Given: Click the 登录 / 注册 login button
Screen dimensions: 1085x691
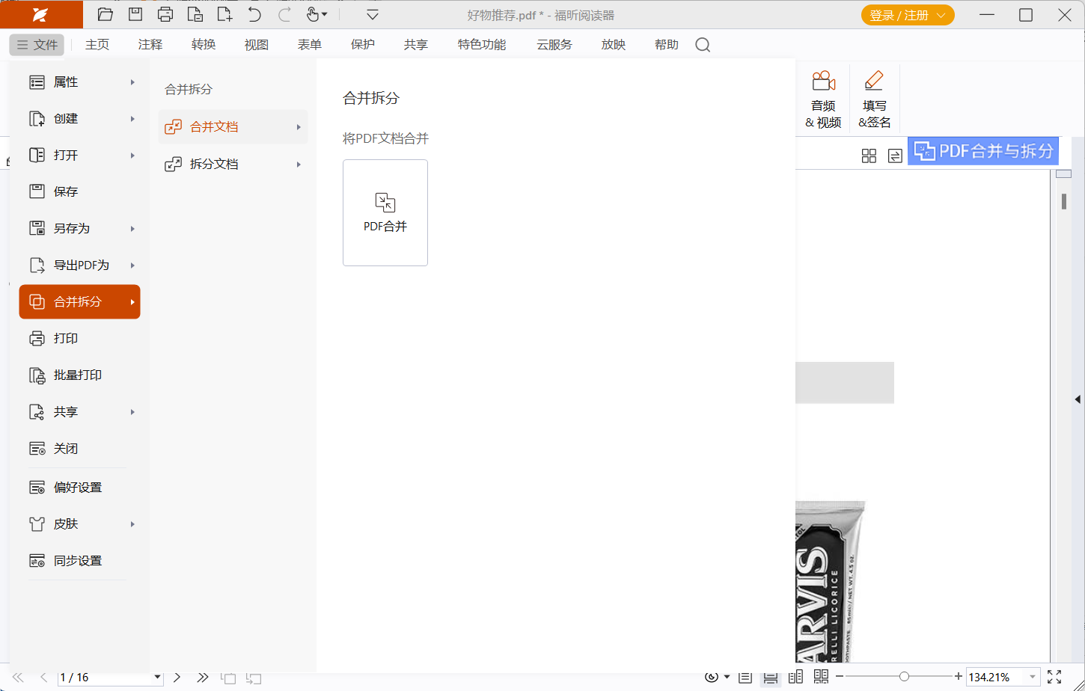Looking at the screenshot, I should (907, 15).
